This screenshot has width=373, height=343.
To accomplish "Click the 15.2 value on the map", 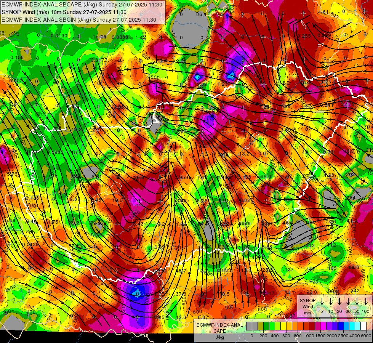I will pos(77,130).
